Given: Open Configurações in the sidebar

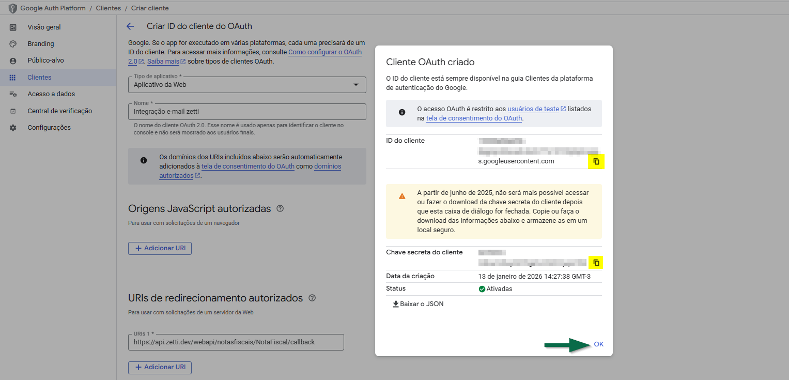Looking at the screenshot, I should point(49,128).
